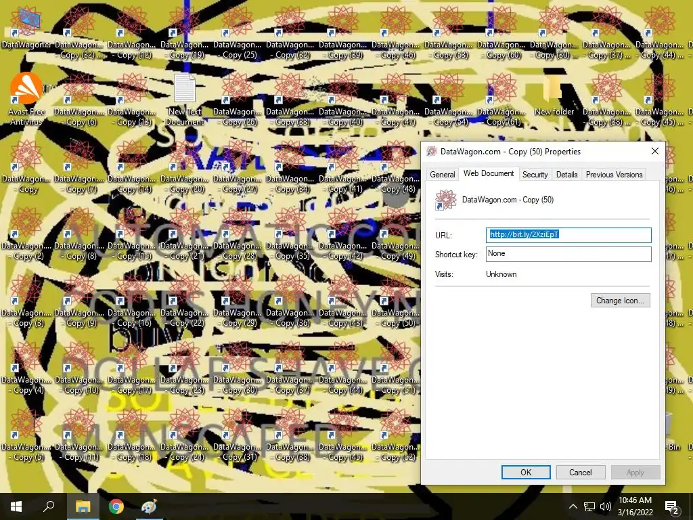Viewport: 693px width, 520px height.
Task: Select DataWagon Copy (60) desktop shortcut
Action: click(501, 32)
